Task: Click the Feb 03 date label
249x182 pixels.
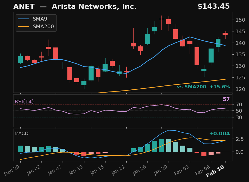Action: coord(182,170)
